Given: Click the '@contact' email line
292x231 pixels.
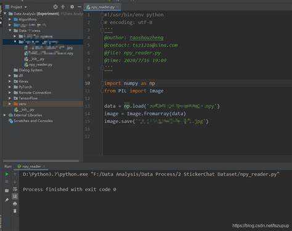Looking at the screenshot, I should click(x=141, y=45).
